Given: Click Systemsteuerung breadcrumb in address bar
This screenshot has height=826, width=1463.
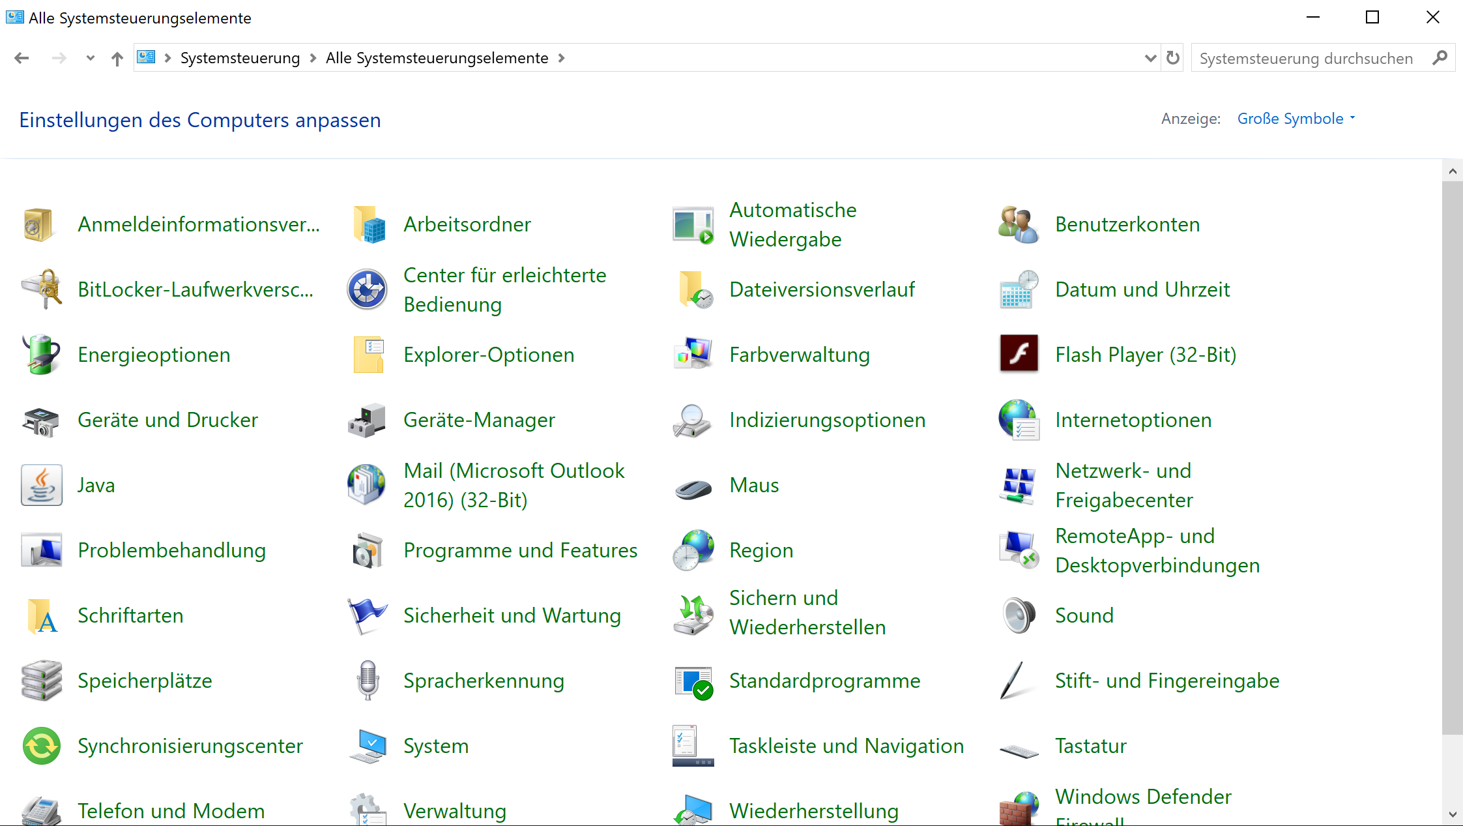Looking at the screenshot, I should 240,58.
